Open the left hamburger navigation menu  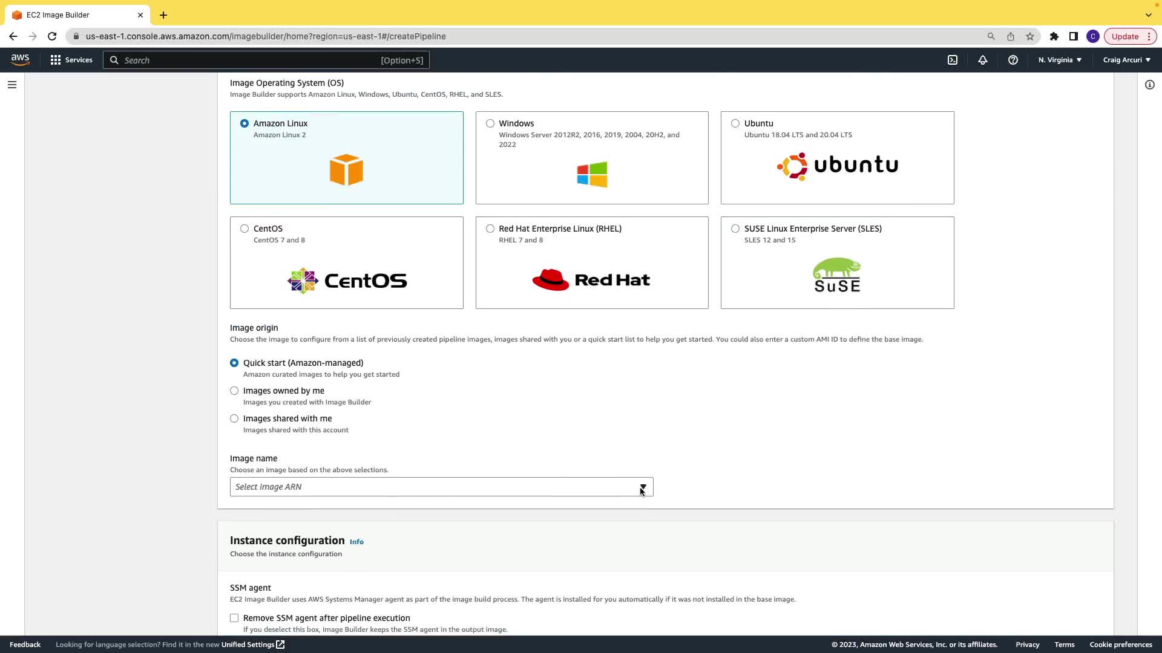click(x=12, y=85)
